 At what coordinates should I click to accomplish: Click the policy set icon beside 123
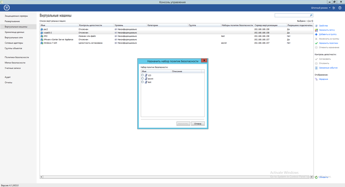point(146,75)
